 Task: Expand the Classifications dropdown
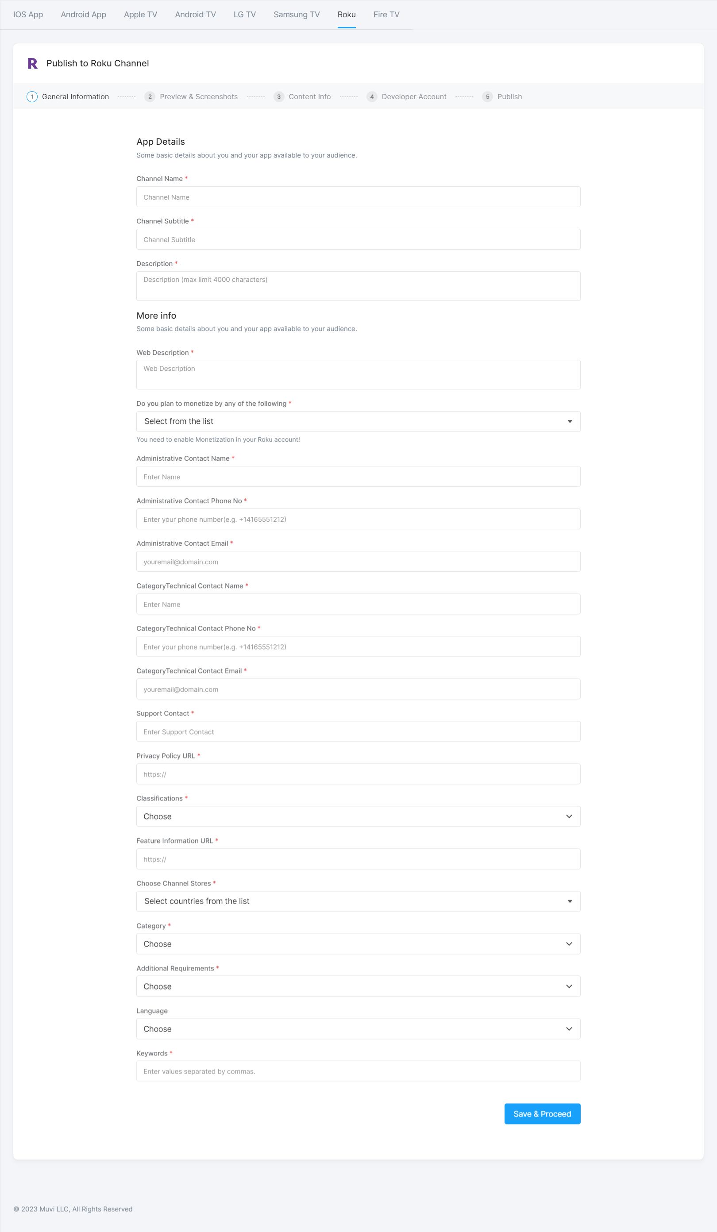coord(358,816)
